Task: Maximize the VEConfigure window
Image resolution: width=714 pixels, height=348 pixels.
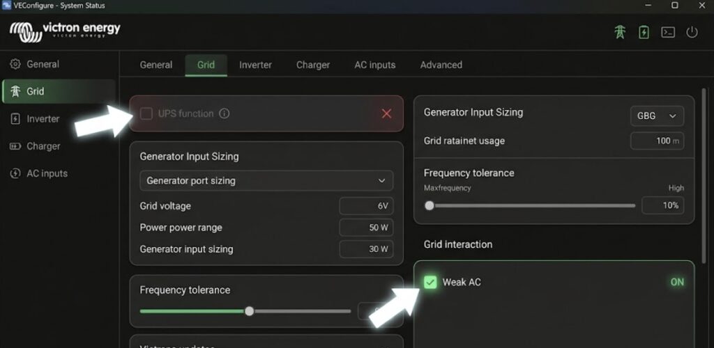Action: point(675,6)
